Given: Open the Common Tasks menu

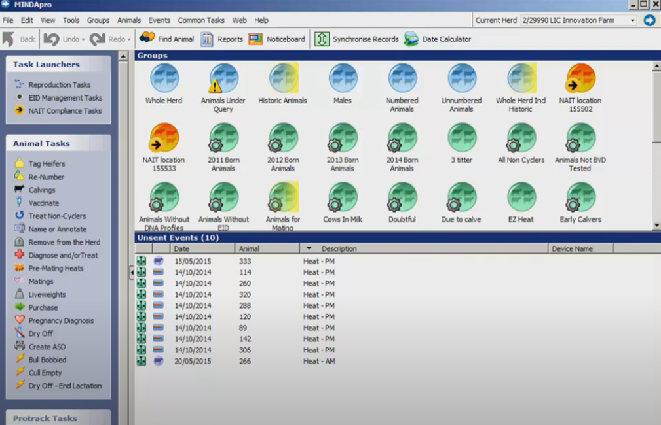Looking at the screenshot, I should (201, 20).
